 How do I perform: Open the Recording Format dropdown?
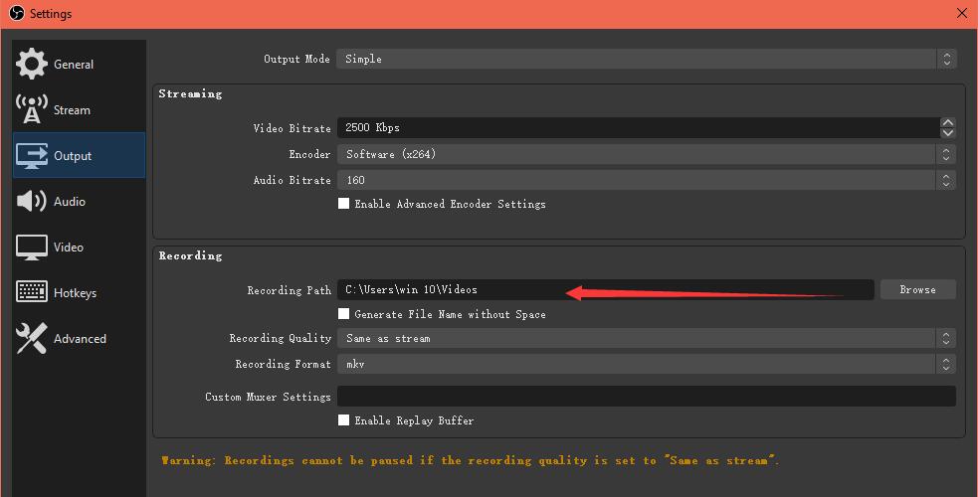646,364
